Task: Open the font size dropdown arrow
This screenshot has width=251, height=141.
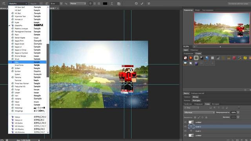Action: pyautogui.click(x=61, y=4)
